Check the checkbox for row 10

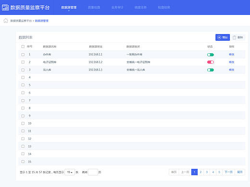pos(23,123)
